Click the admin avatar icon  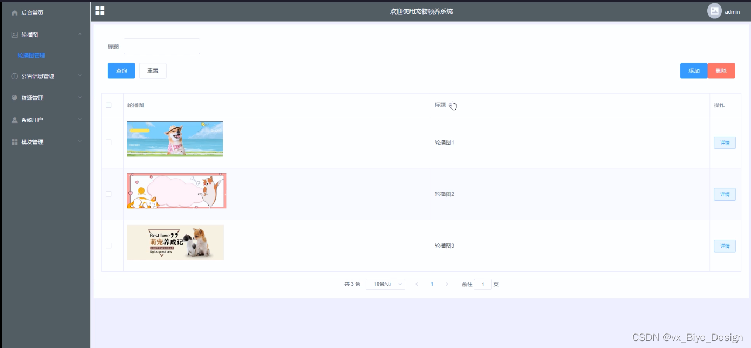click(714, 11)
